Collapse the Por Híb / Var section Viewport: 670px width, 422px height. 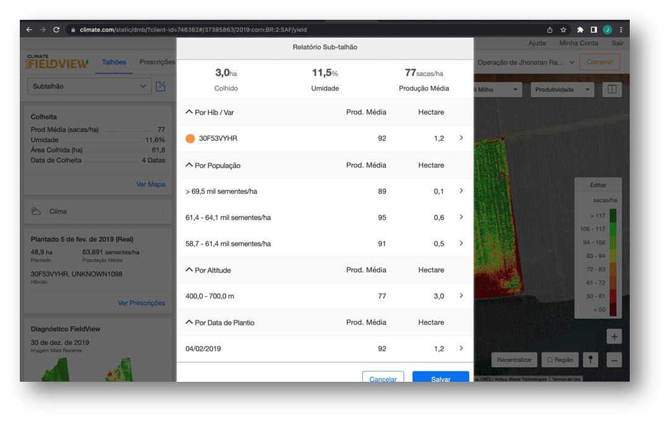pos(189,112)
